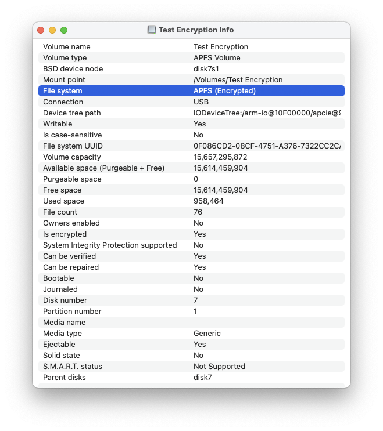Select the Volume name row

point(191,47)
